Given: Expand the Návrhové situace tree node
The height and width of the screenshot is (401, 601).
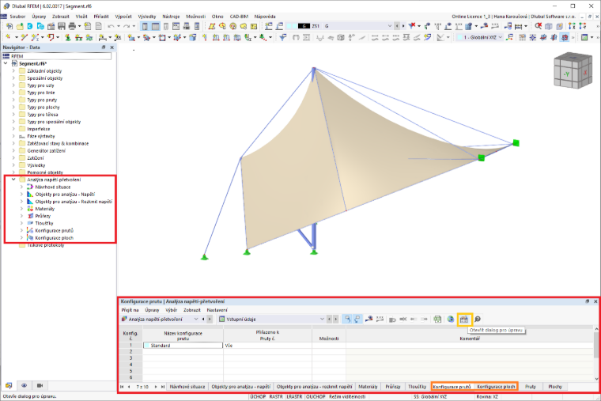Looking at the screenshot, I should [x=22, y=187].
